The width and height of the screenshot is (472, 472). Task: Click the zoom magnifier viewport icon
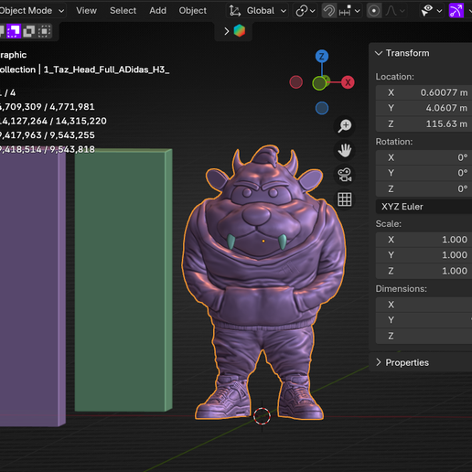345,126
